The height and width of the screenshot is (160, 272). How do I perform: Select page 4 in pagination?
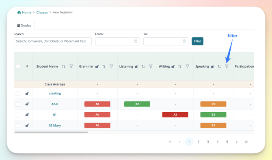click(x=217, y=142)
